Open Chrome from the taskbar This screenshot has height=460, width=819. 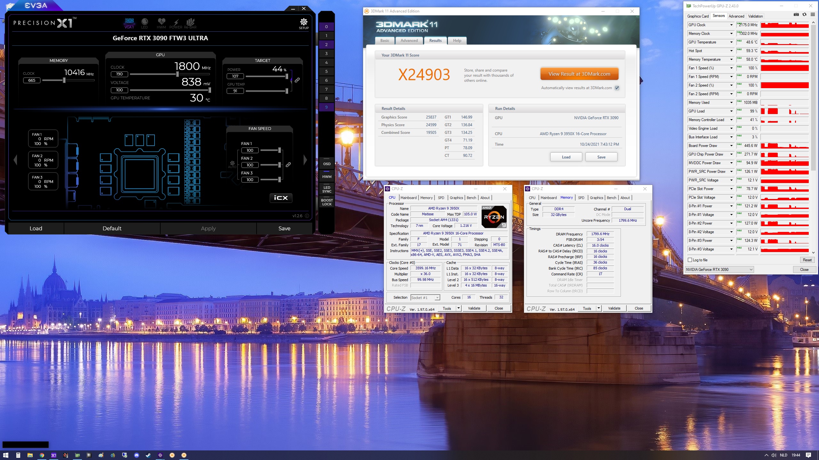coord(42,455)
